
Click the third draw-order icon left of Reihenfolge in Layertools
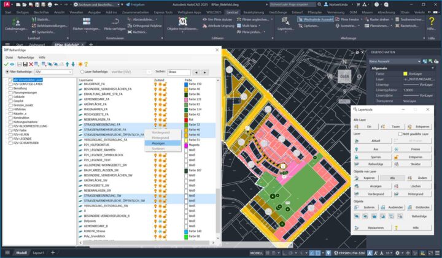point(374,216)
